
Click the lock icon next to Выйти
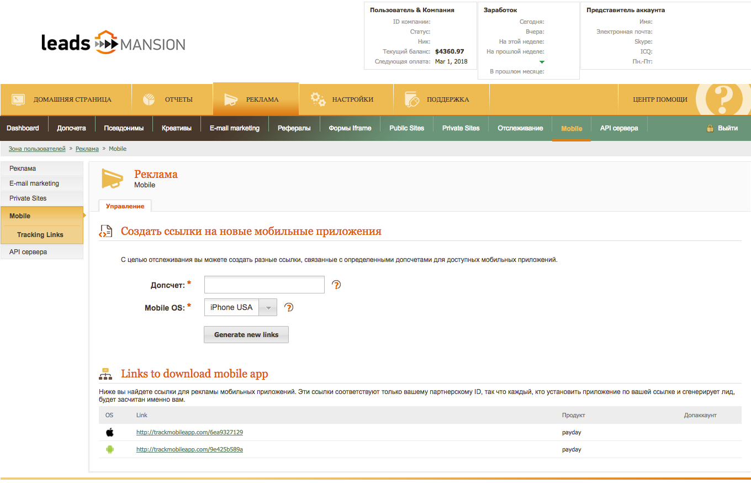[710, 128]
